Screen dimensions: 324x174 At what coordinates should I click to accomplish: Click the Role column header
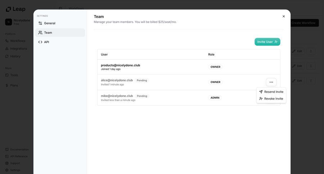tap(211, 55)
